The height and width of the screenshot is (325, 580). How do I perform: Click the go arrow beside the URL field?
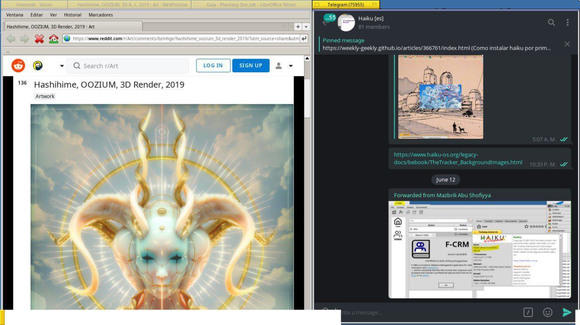(x=304, y=38)
